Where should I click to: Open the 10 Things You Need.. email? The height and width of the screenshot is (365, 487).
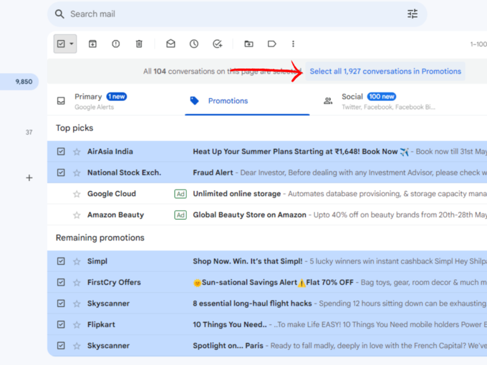(x=230, y=325)
